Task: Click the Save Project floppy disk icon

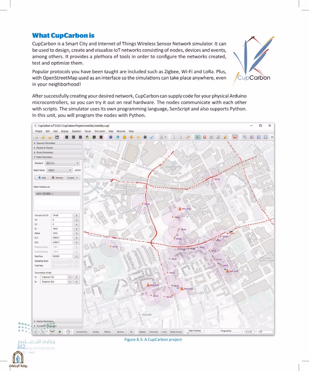Action: (x=57, y=137)
